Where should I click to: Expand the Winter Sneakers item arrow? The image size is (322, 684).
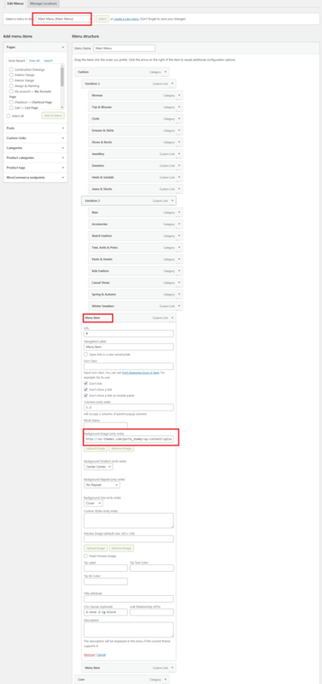[179, 306]
